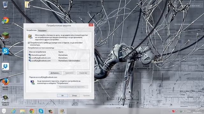Open the Rado folder on desktop
Image resolution: width=204 pixels, height=114 pixels.
coord(28,6)
